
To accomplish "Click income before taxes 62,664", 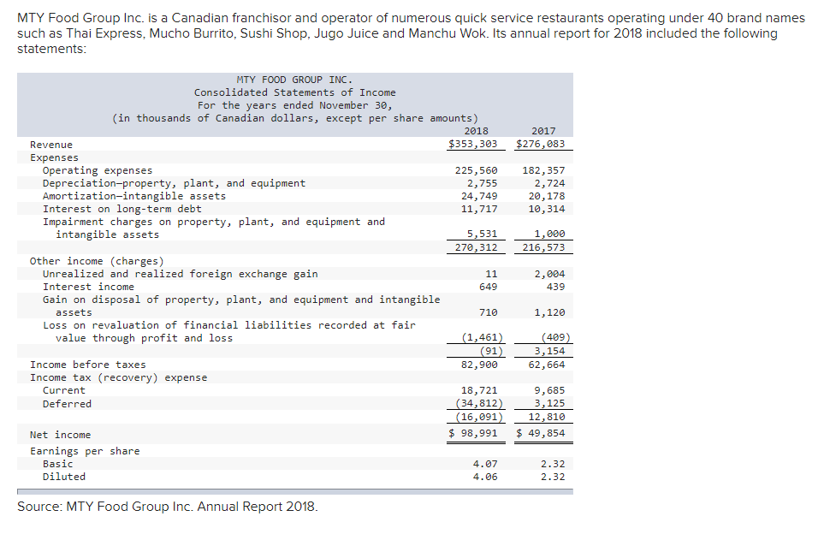I will click(547, 365).
